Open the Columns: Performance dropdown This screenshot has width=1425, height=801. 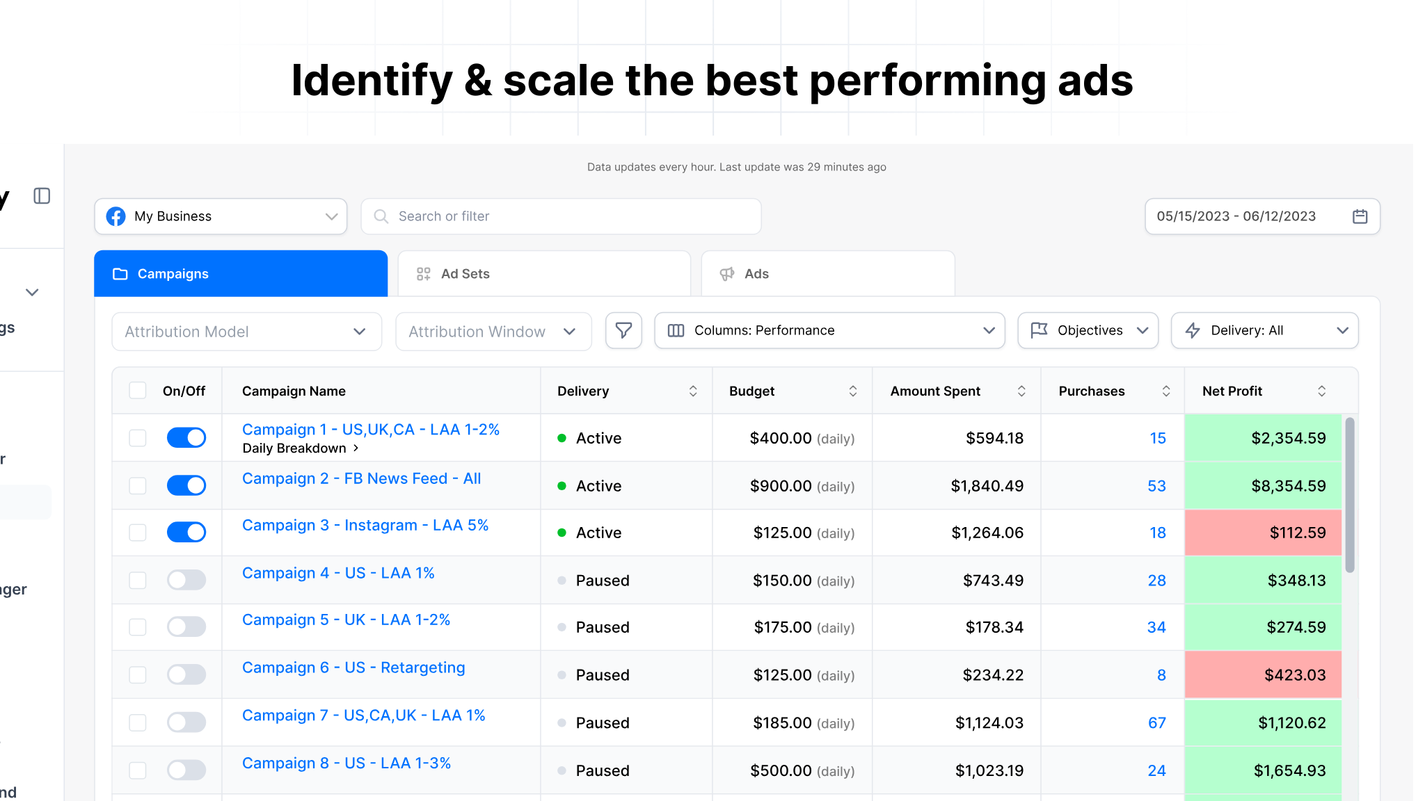829,330
